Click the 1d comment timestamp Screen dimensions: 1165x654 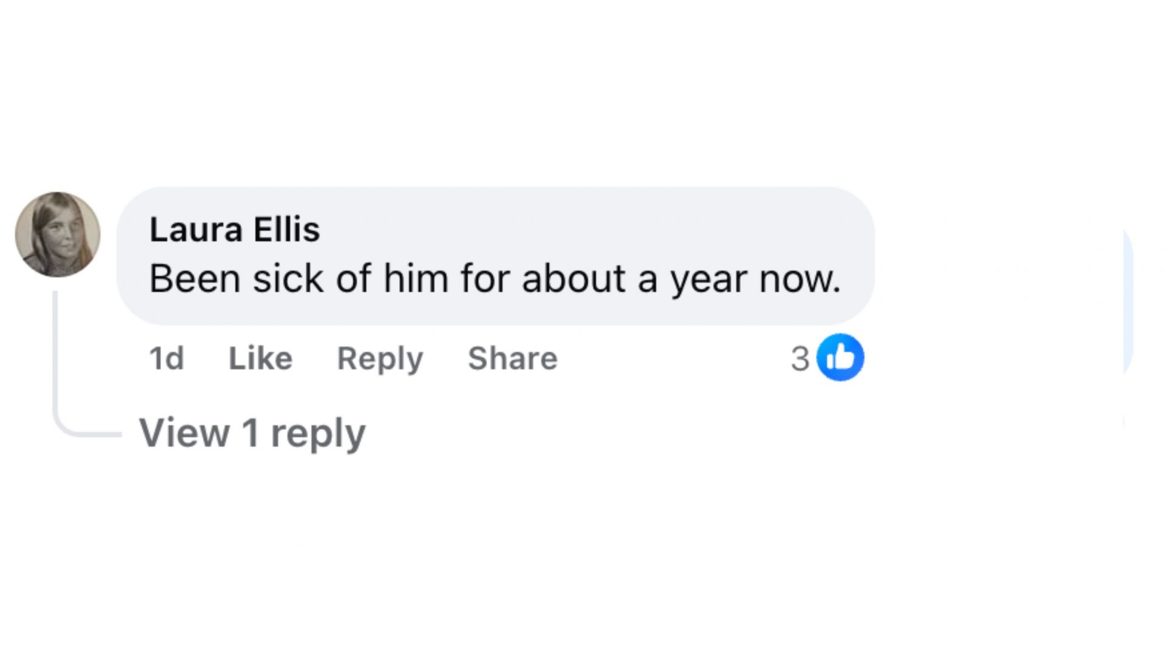(166, 358)
